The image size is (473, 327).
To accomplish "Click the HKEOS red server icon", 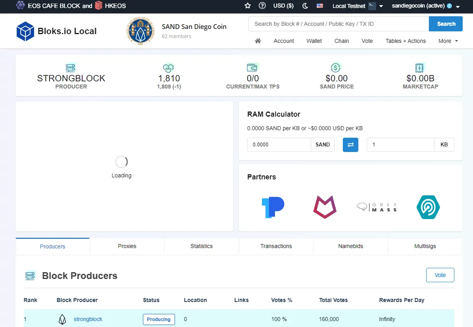I will [x=98, y=6].
